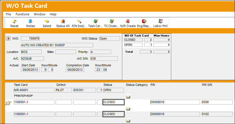
Task: Click the Select toolbar icon
Action: click(47, 21)
